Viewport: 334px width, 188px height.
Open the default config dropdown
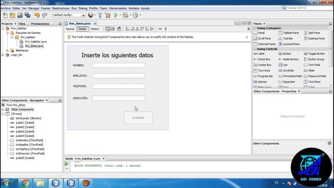(x=83, y=15)
